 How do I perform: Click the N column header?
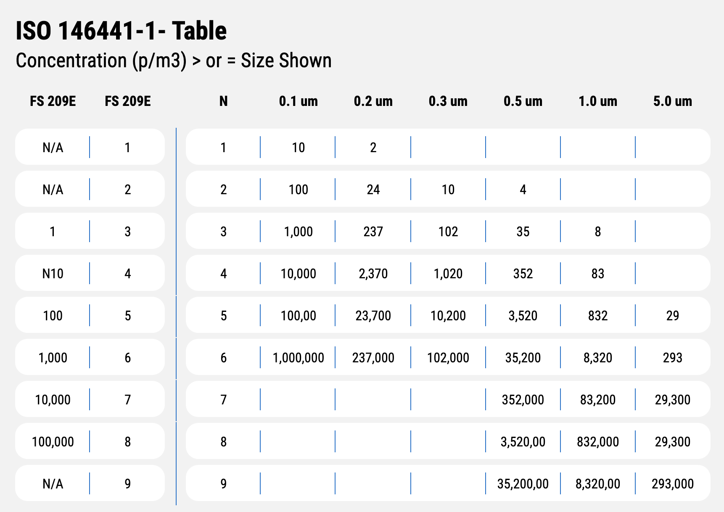(223, 101)
